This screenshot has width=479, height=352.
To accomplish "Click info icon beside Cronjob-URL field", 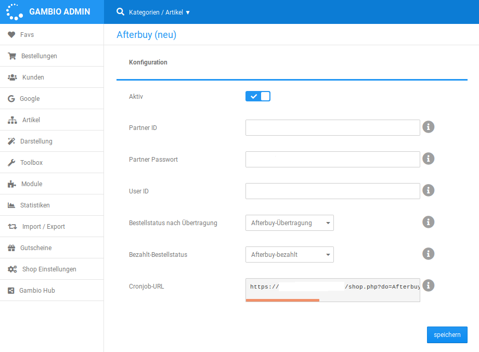I will (x=428, y=285).
